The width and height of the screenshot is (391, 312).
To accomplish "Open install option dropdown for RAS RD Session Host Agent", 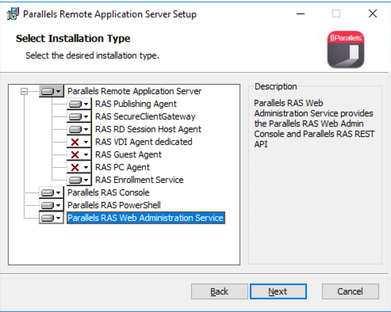I will [79, 129].
